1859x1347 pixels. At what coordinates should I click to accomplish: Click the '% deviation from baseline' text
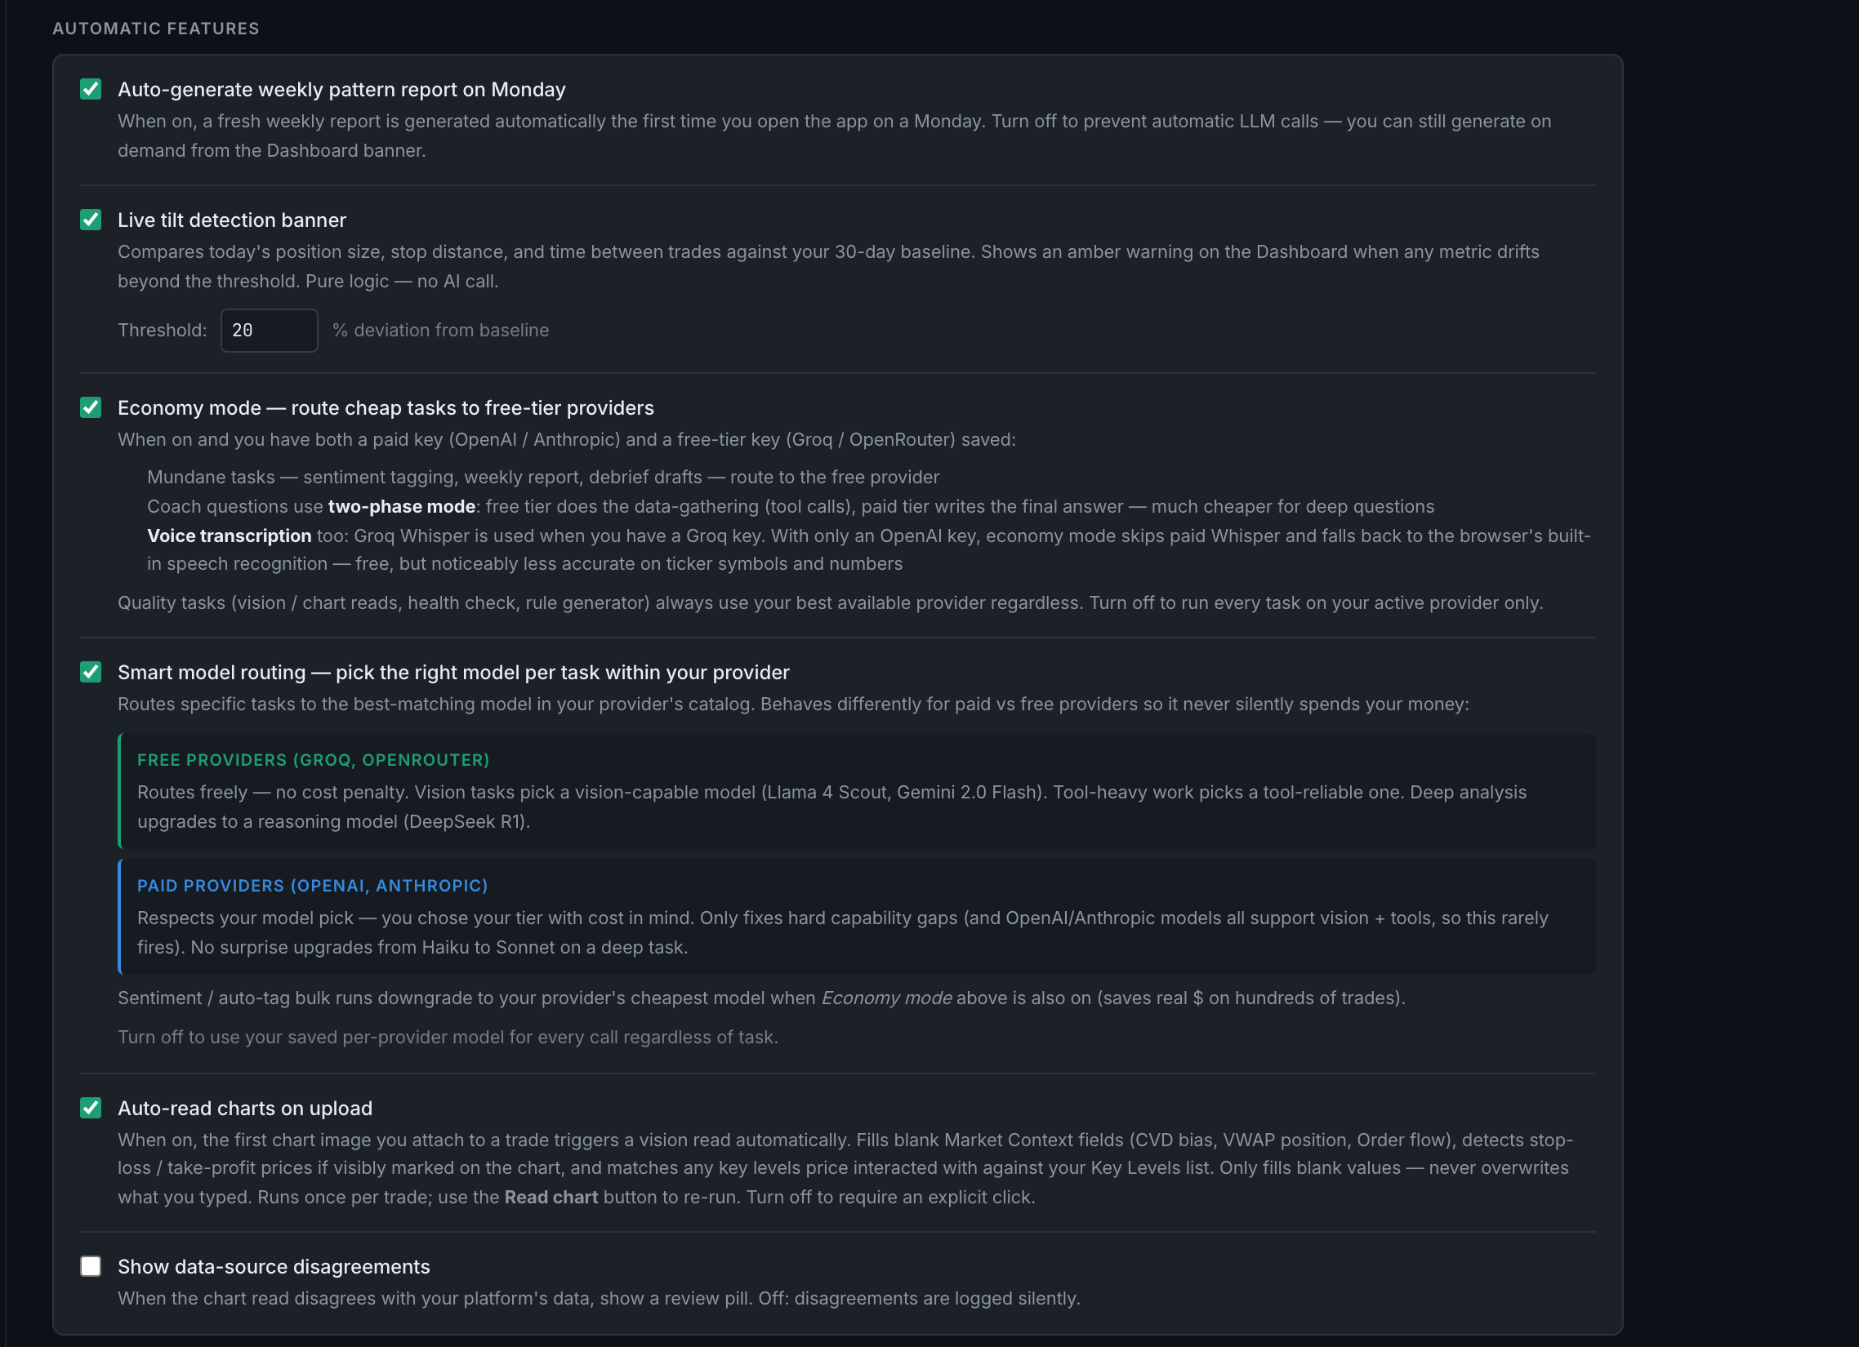click(x=441, y=330)
